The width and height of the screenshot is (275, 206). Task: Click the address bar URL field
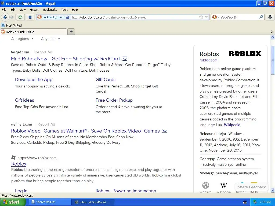coord(135,17)
